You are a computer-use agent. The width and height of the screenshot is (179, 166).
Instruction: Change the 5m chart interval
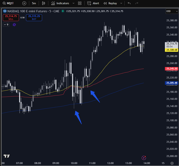pyautogui.click(x=34, y=3)
